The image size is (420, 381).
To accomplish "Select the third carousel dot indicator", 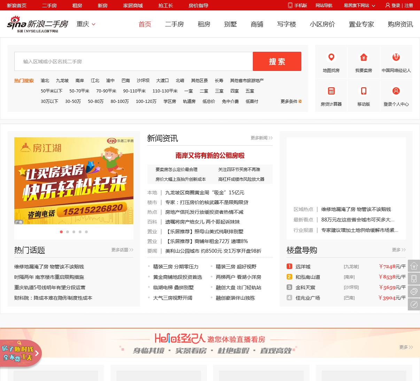I will tap(74, 232).
